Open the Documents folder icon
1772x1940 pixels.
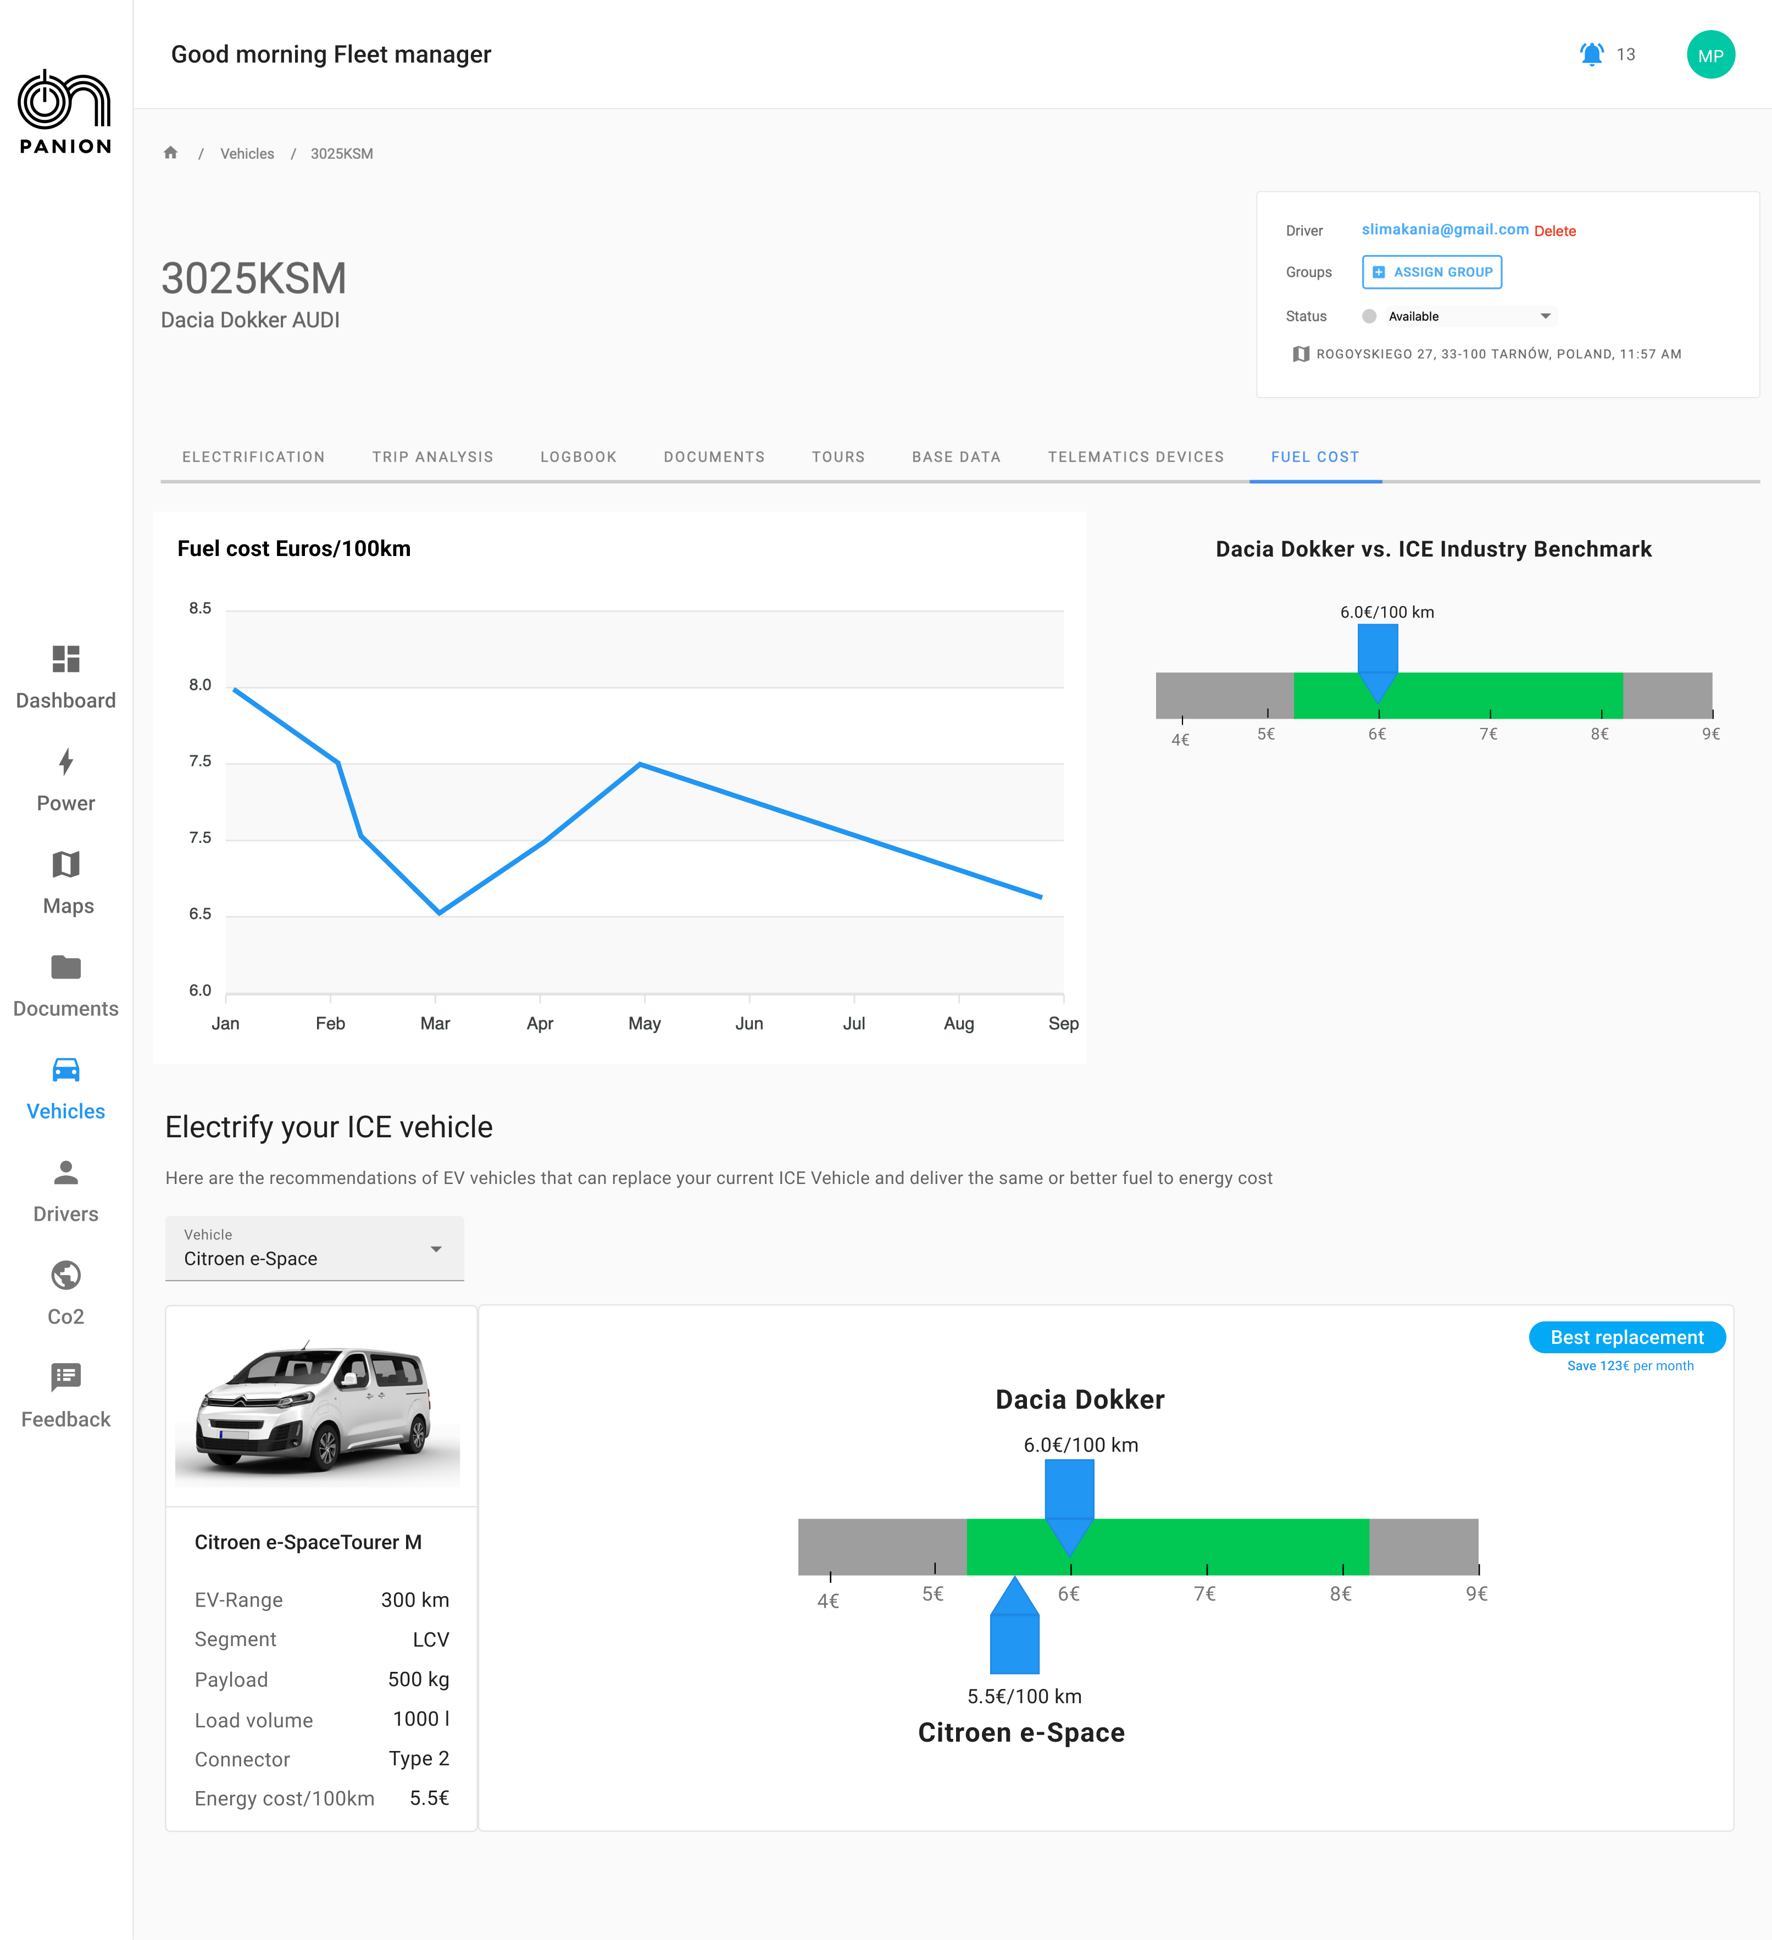(x=65, y=967)
